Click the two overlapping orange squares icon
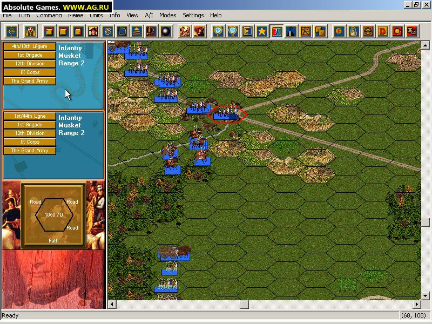 click(x=320, y=31)
